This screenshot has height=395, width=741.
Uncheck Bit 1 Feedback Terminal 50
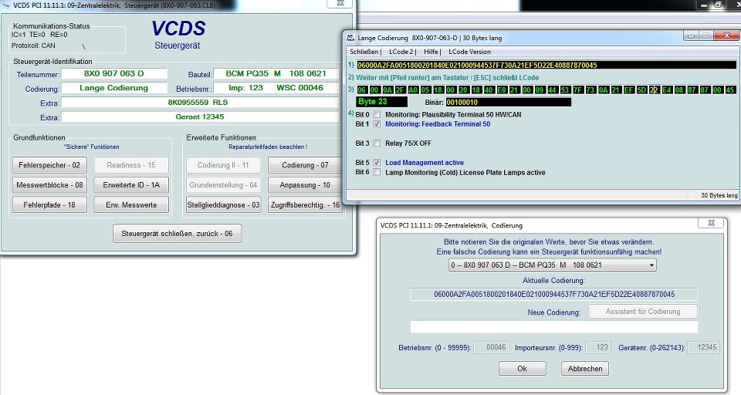point(377,123)
